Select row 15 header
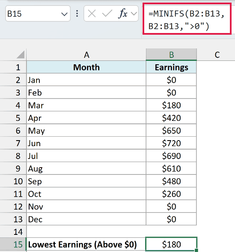The width and height of the screenshot is (235, 252). (13, 245)
